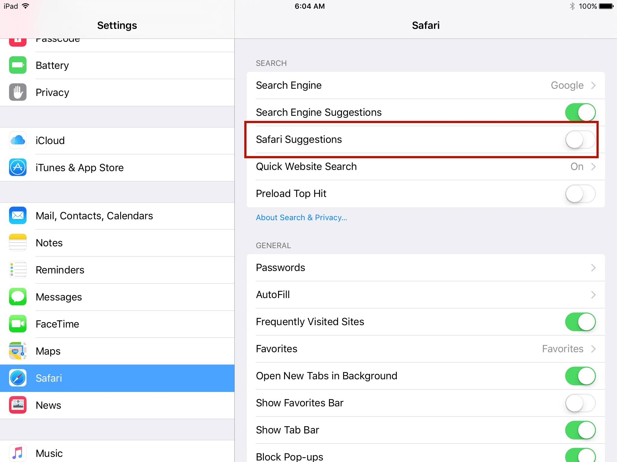Expand the Passwords settings chevron
Viewport: 617px width, 462px height.
tap(593, 268)
